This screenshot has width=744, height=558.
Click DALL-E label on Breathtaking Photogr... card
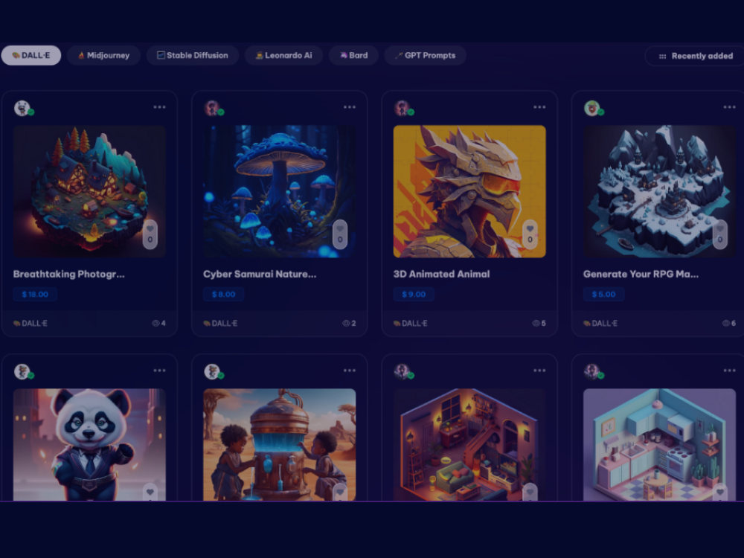[x=31, y=324]
